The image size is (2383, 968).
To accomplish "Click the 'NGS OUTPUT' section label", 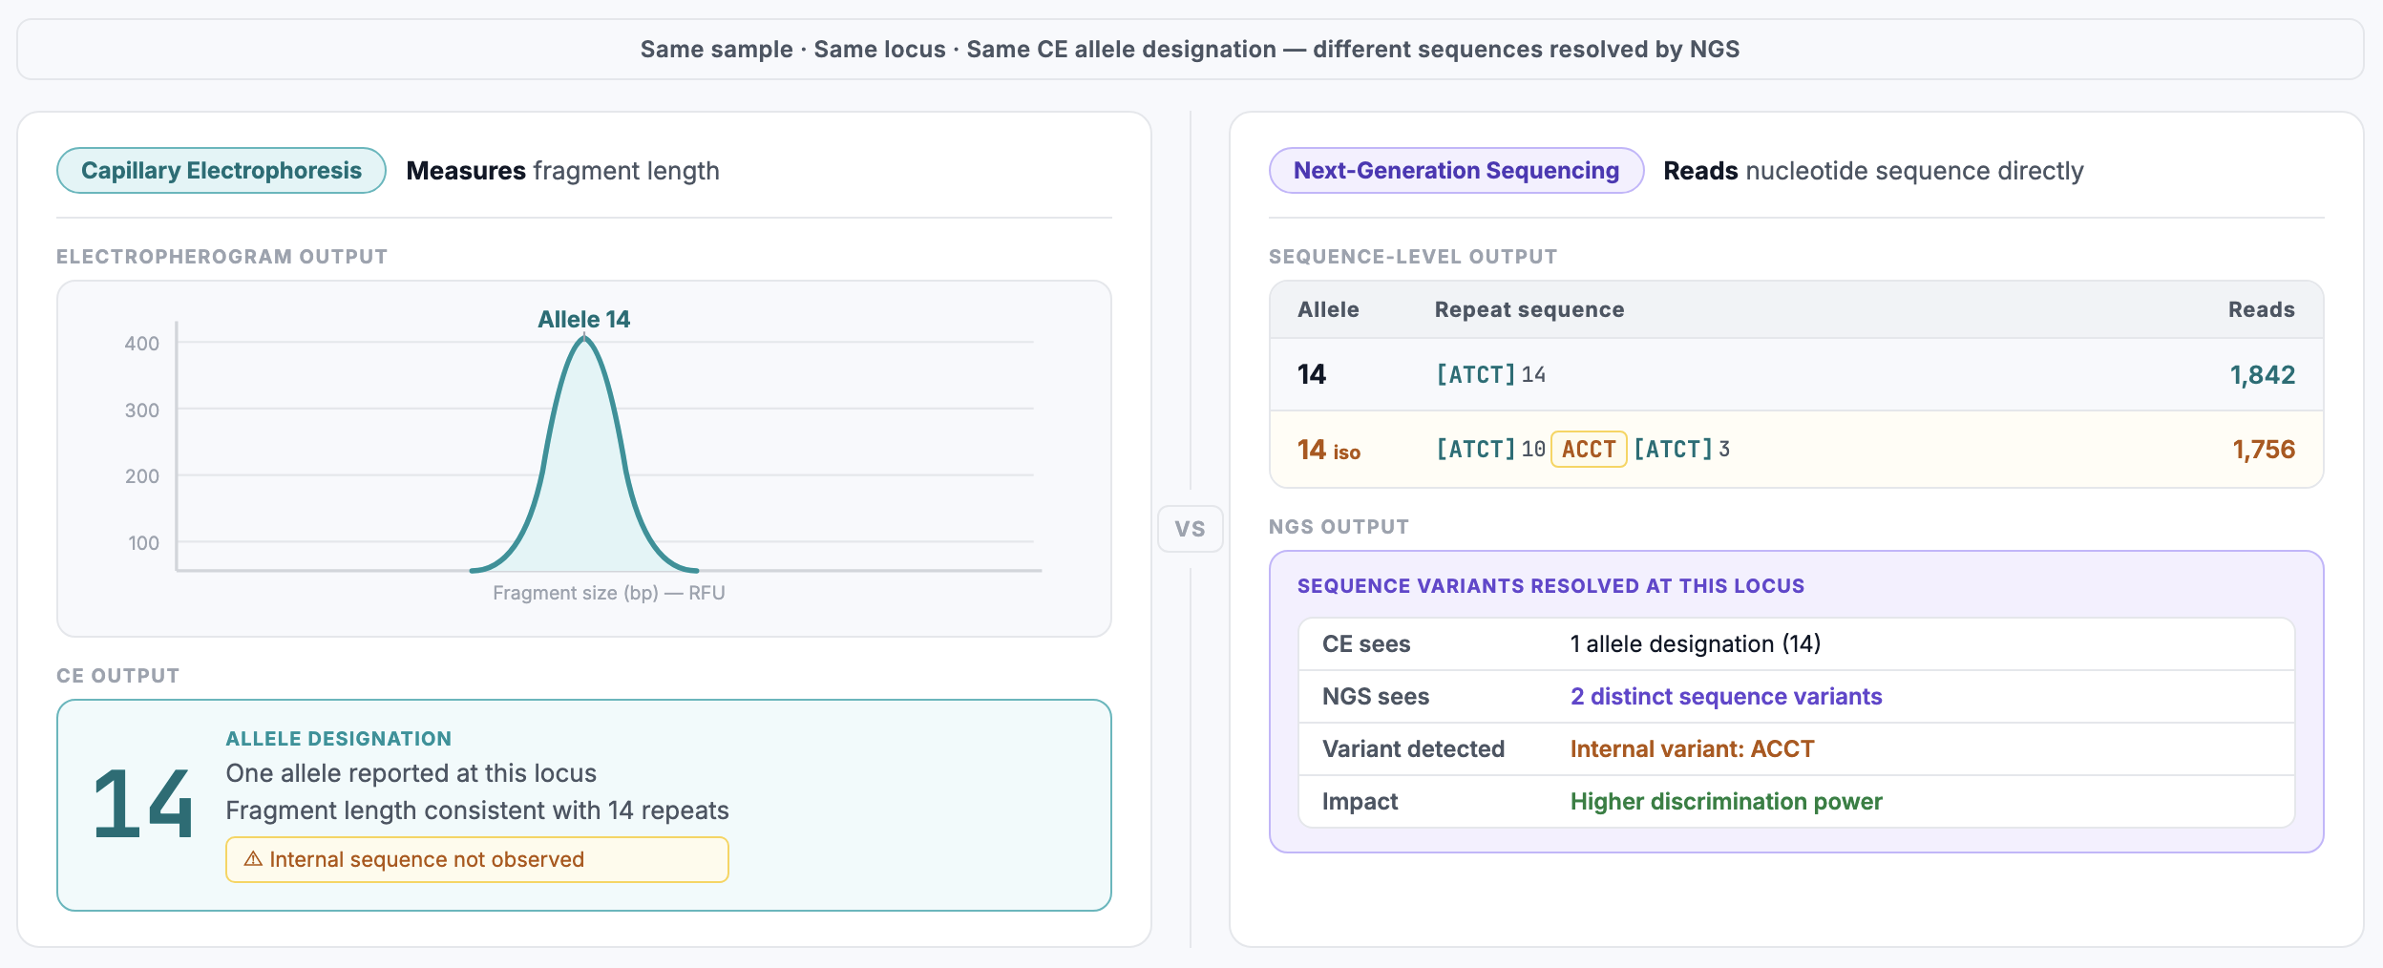I will 1339,527.
